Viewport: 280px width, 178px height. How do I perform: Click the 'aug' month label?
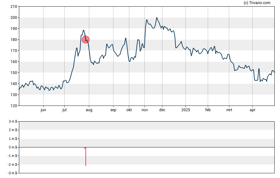pyautogui.click(x=89, y=110)
